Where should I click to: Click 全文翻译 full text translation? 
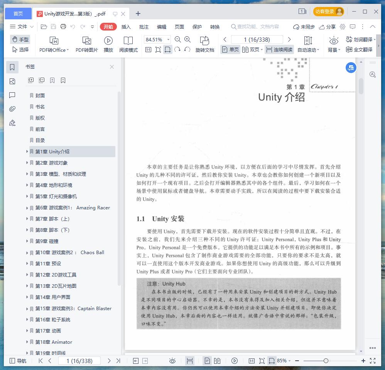[359, 50]
